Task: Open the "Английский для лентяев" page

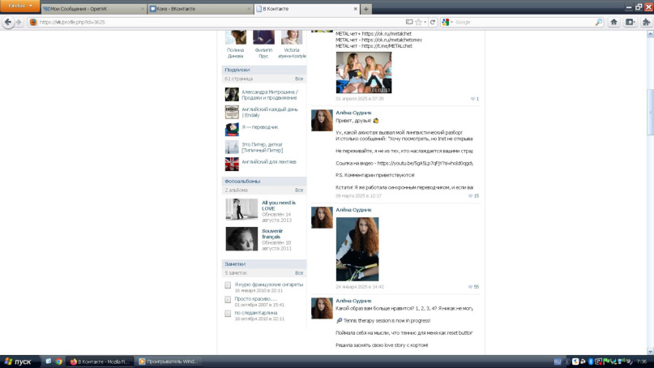Action: (x=269, y=162)
